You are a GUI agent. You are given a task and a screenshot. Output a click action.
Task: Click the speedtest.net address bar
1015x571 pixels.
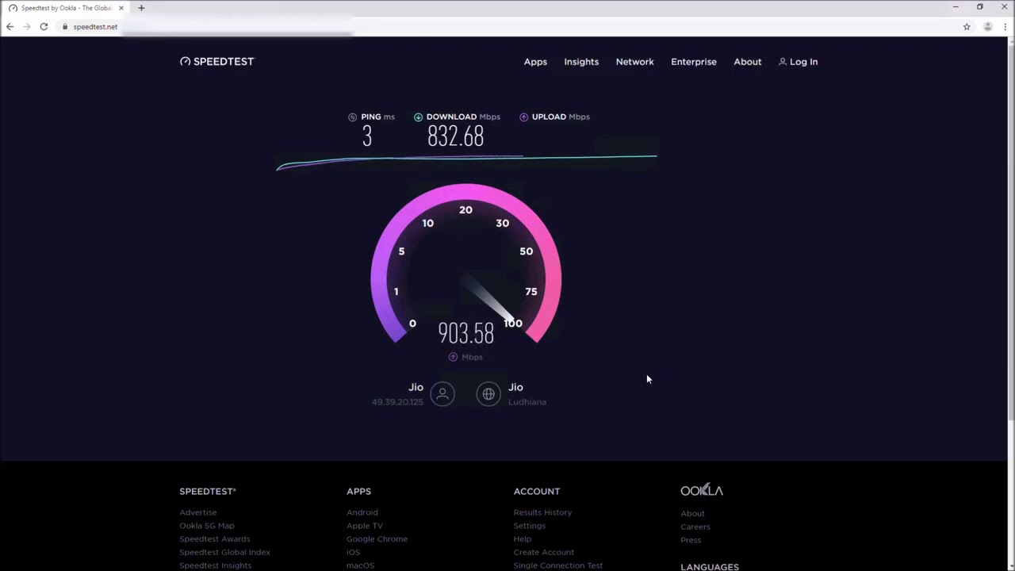click(507, 26)
